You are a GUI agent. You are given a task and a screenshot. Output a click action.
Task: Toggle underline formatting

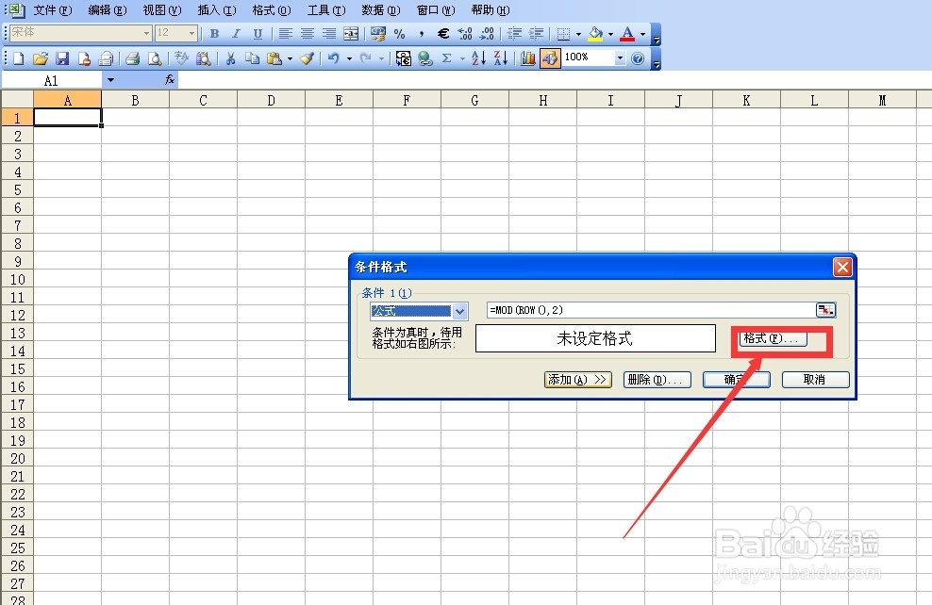tap(258, 34)
